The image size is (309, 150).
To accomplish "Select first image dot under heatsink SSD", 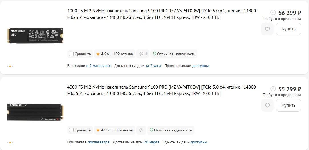I will pos(7,143).
